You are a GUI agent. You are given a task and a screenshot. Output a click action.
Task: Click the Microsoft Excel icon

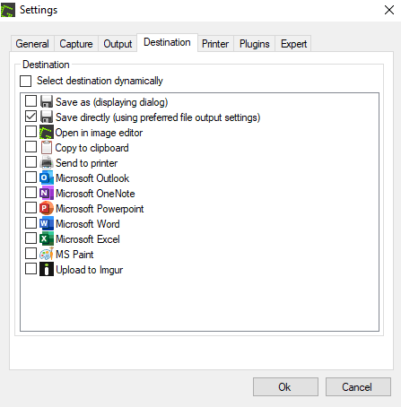pyautogui.click(x=47, y=238)
